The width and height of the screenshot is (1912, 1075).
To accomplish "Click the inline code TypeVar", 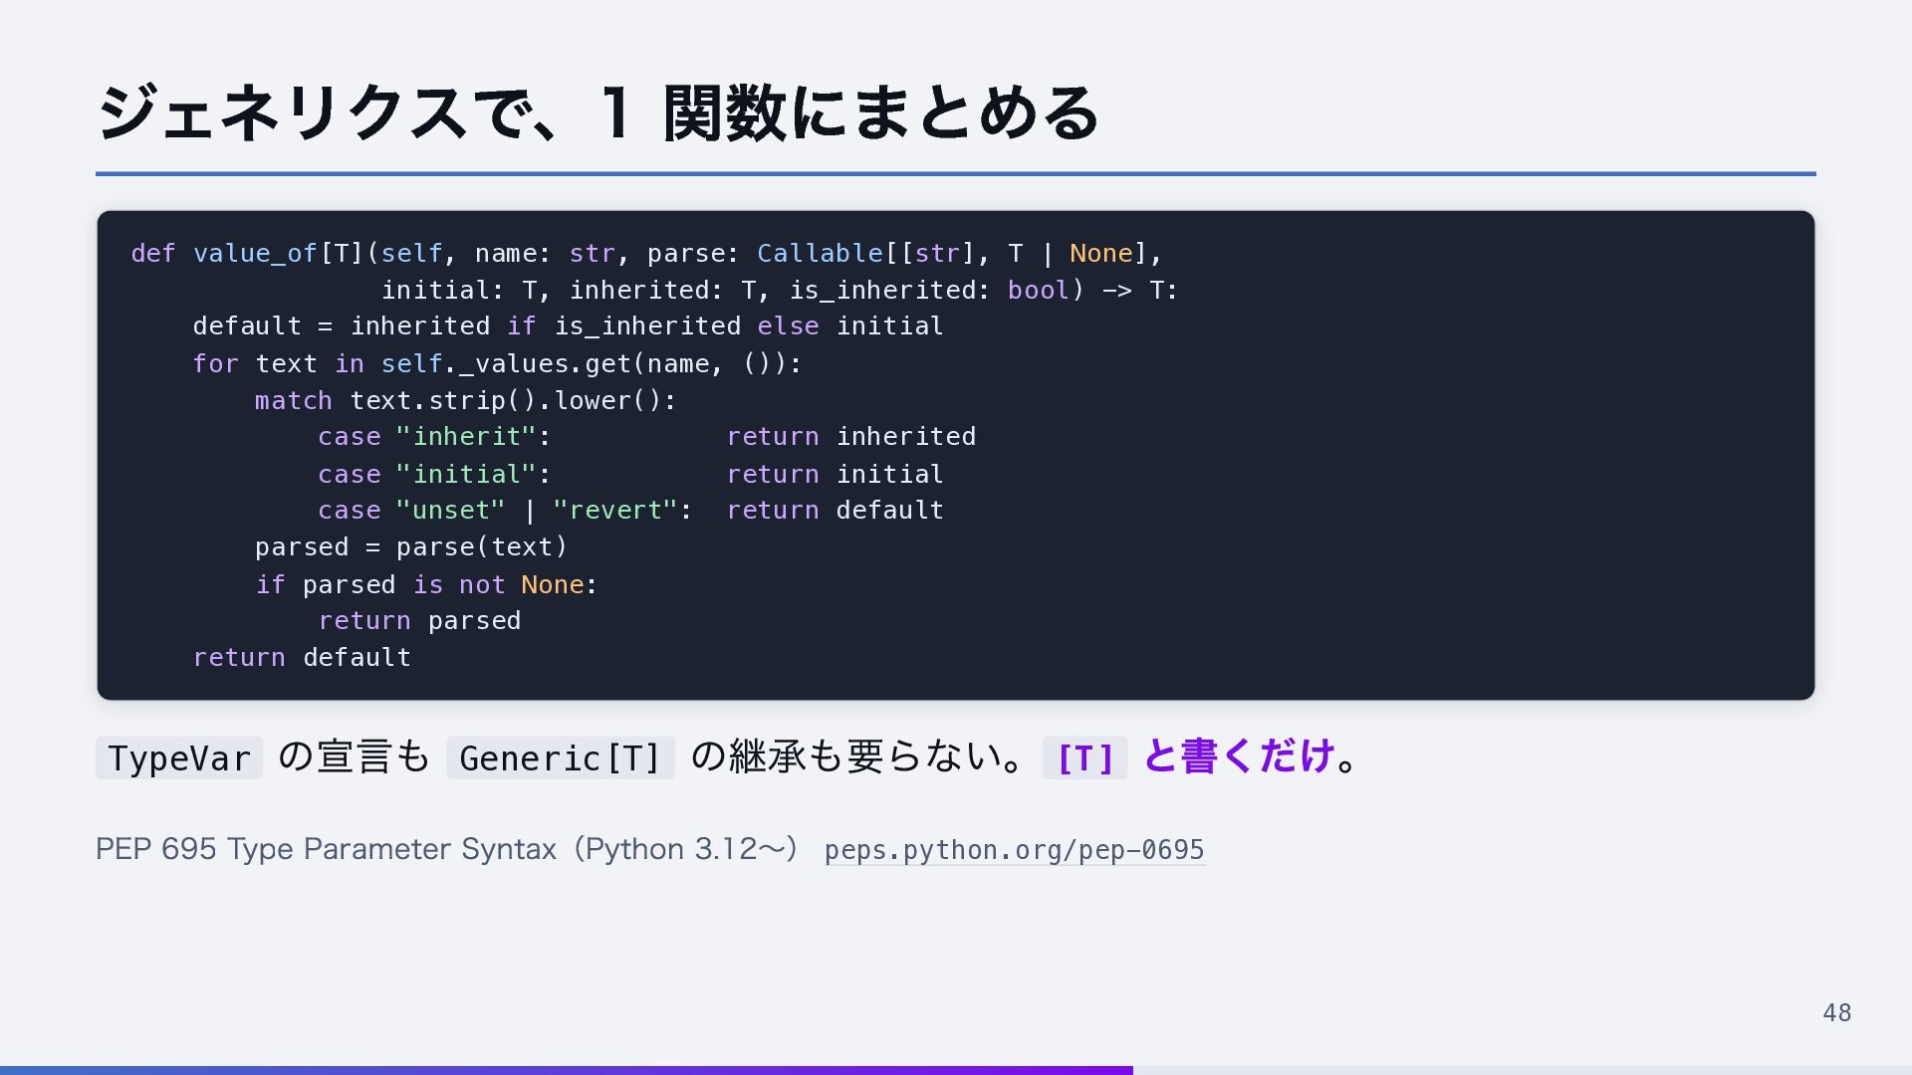I will tap(179, 758).
